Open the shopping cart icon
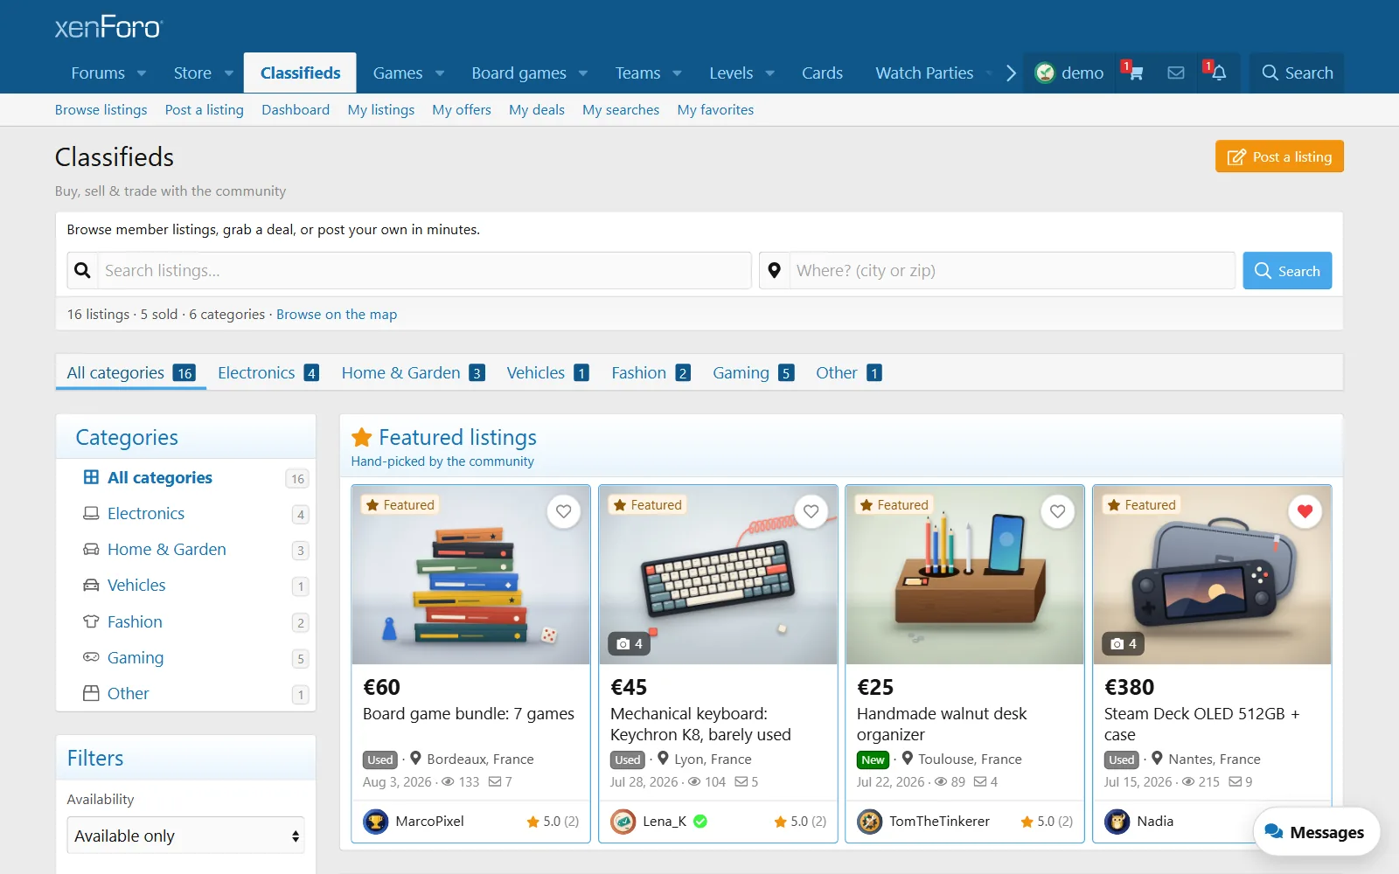 pyautogui.click(x=1134, y=73)
